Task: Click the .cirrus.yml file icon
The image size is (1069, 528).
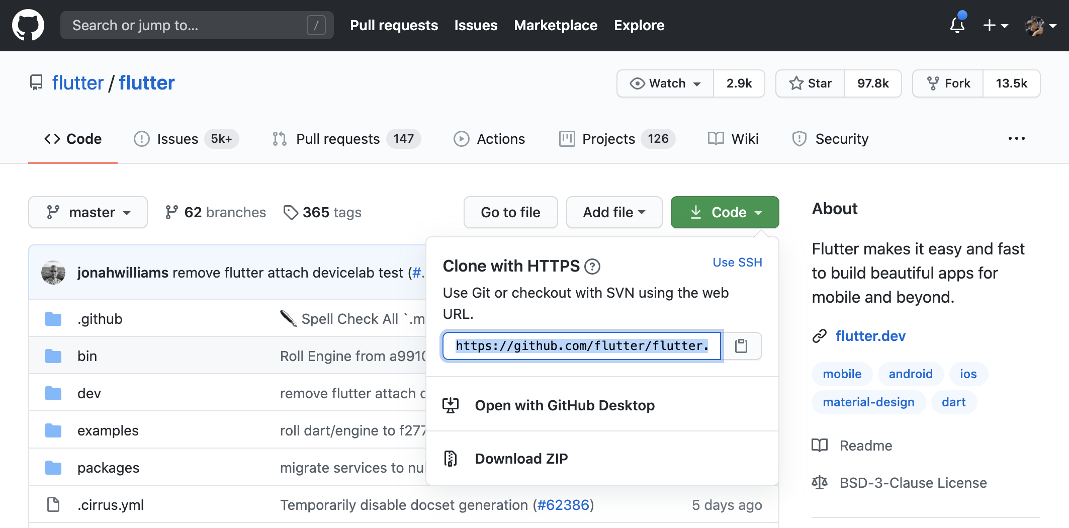Action: point(53,504)
